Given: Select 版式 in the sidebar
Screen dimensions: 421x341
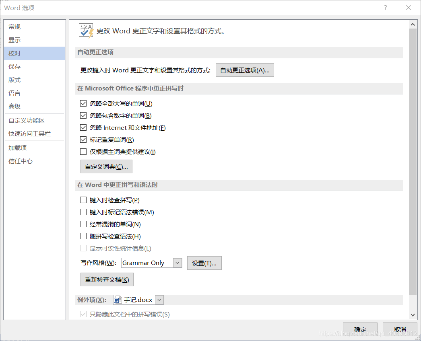Looking at the screenshot, I should click(35, 80).
